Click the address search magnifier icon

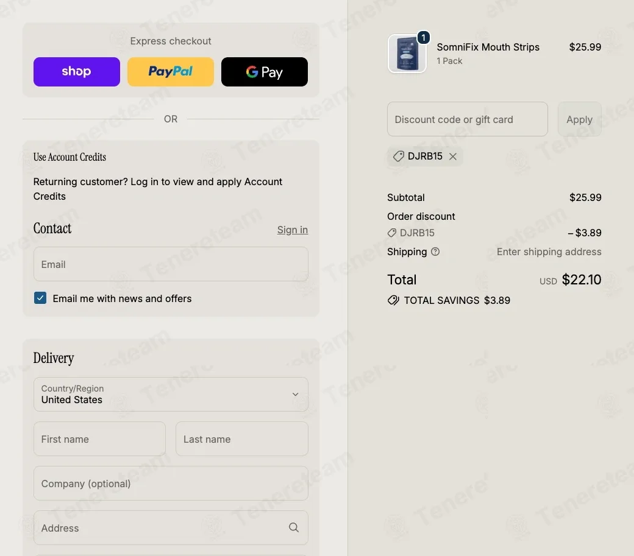point(294,527)
